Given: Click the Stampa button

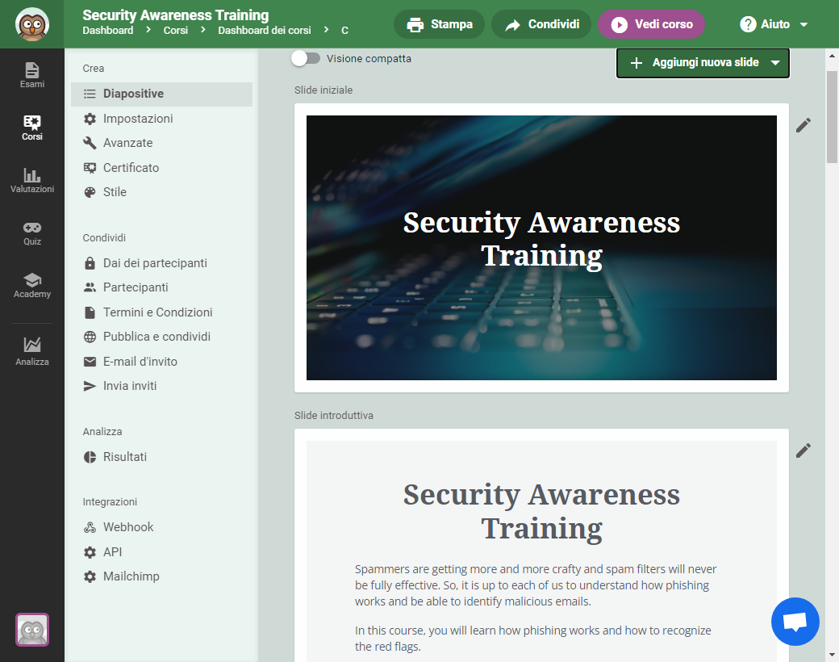Looking at the screenshot, I should 440,24.
